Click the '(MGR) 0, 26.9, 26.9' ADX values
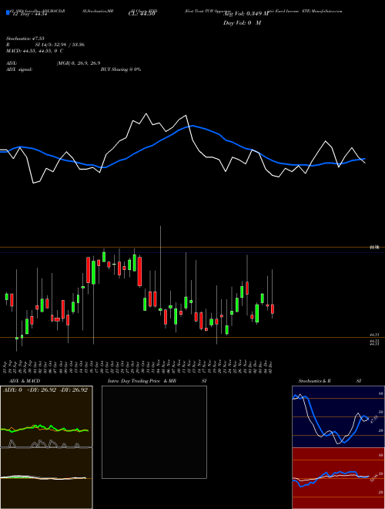Viewport: 385px width, 509px height. coord(79,63)
